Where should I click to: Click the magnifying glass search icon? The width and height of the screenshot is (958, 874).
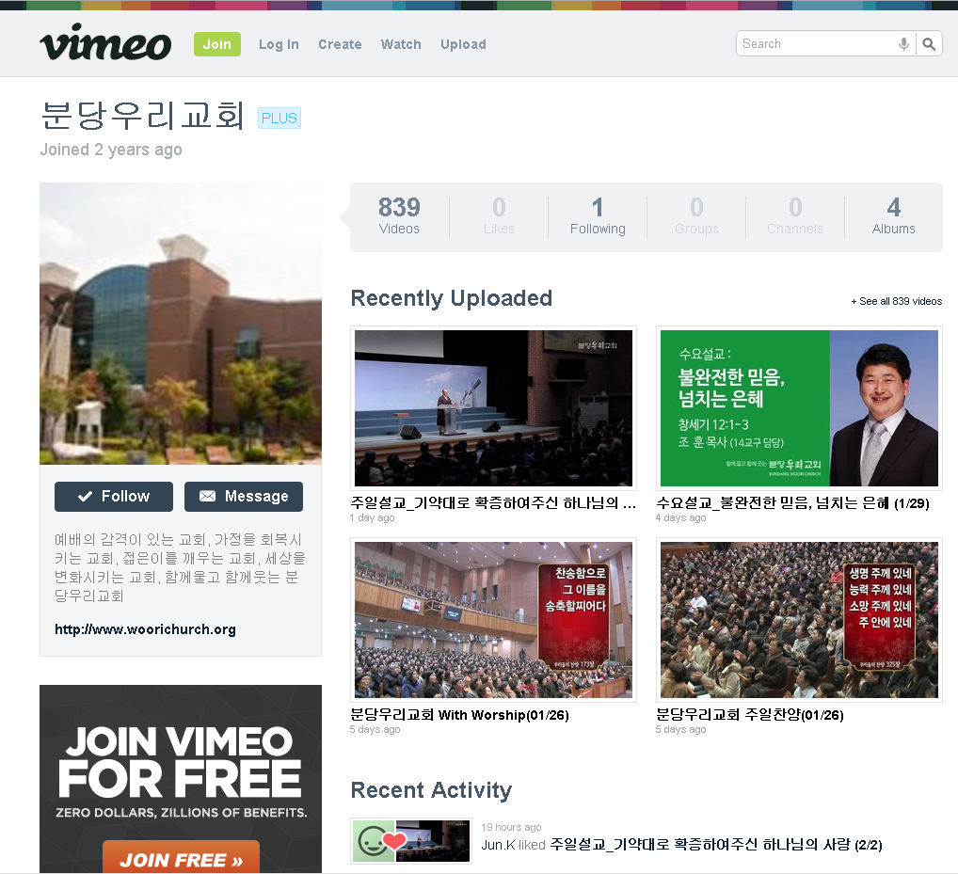pos(929,44)
